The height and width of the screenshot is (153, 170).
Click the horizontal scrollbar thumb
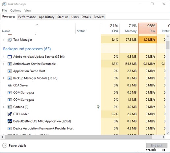[x=78, y=137]
